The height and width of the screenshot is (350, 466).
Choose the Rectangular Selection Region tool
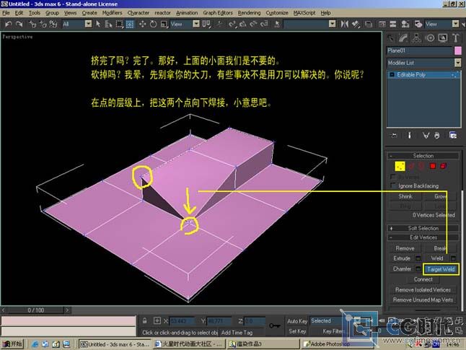tap(119, 24)
